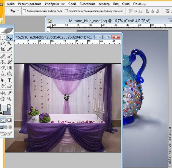Select the Zoom magnifier tool

[x=9, y=99]
